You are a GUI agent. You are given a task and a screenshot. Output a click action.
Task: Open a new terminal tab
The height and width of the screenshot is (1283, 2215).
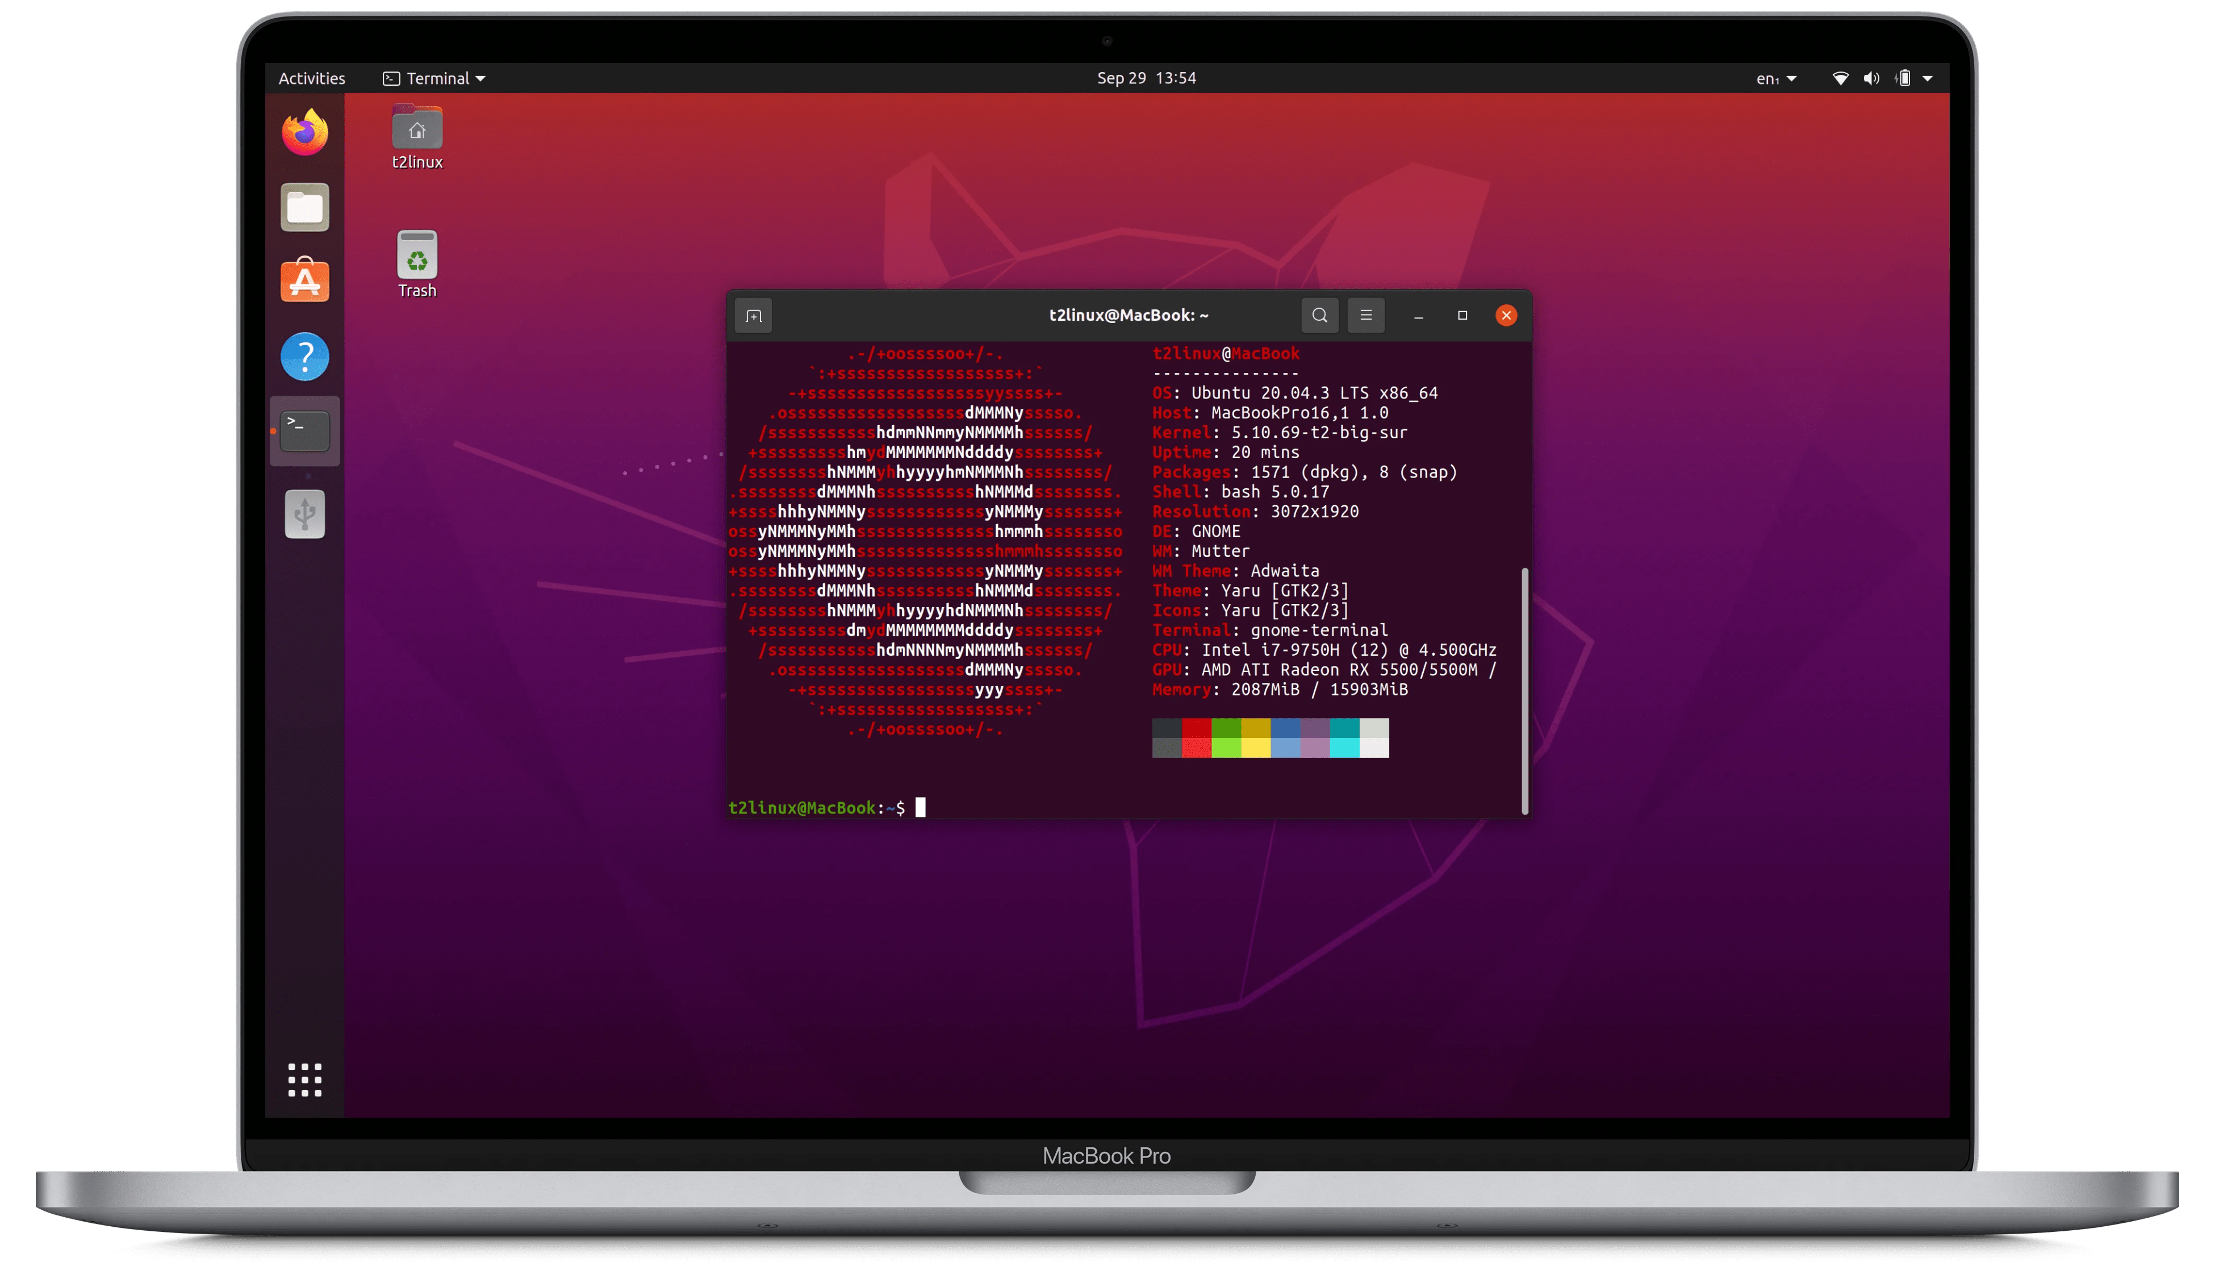(753, 315)
